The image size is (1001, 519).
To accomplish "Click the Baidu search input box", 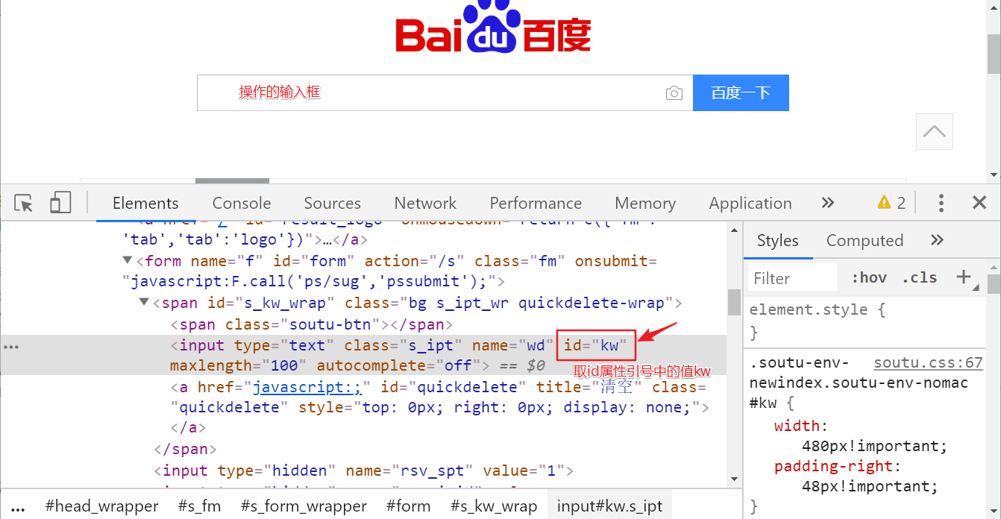I will (x=445, y=93).
